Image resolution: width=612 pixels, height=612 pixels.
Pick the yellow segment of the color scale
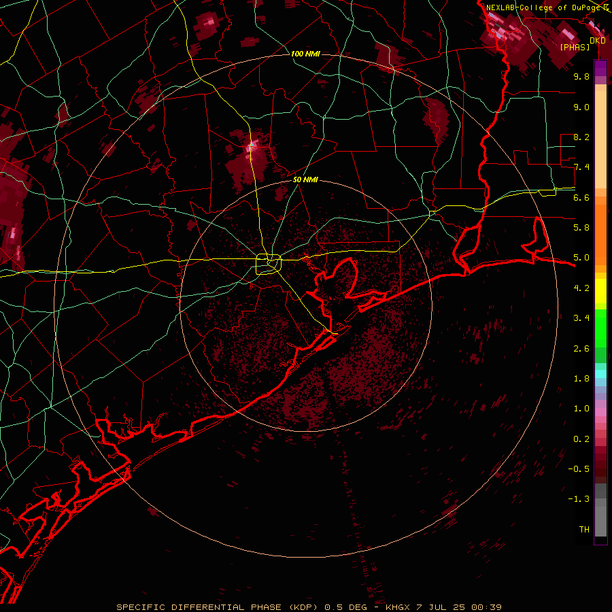click(x=600, y=291)
